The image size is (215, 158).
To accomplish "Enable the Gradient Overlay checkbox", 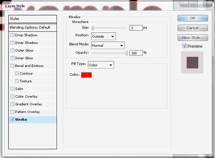I will point(12,104).
